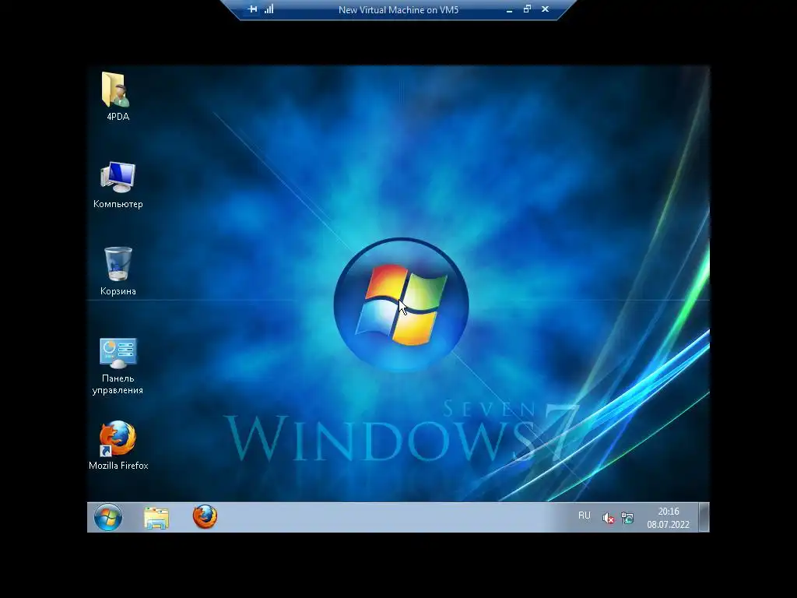Screen dimensions: 797x598
Task: Open the Windows Start orb
Action: tap(107, 518)
